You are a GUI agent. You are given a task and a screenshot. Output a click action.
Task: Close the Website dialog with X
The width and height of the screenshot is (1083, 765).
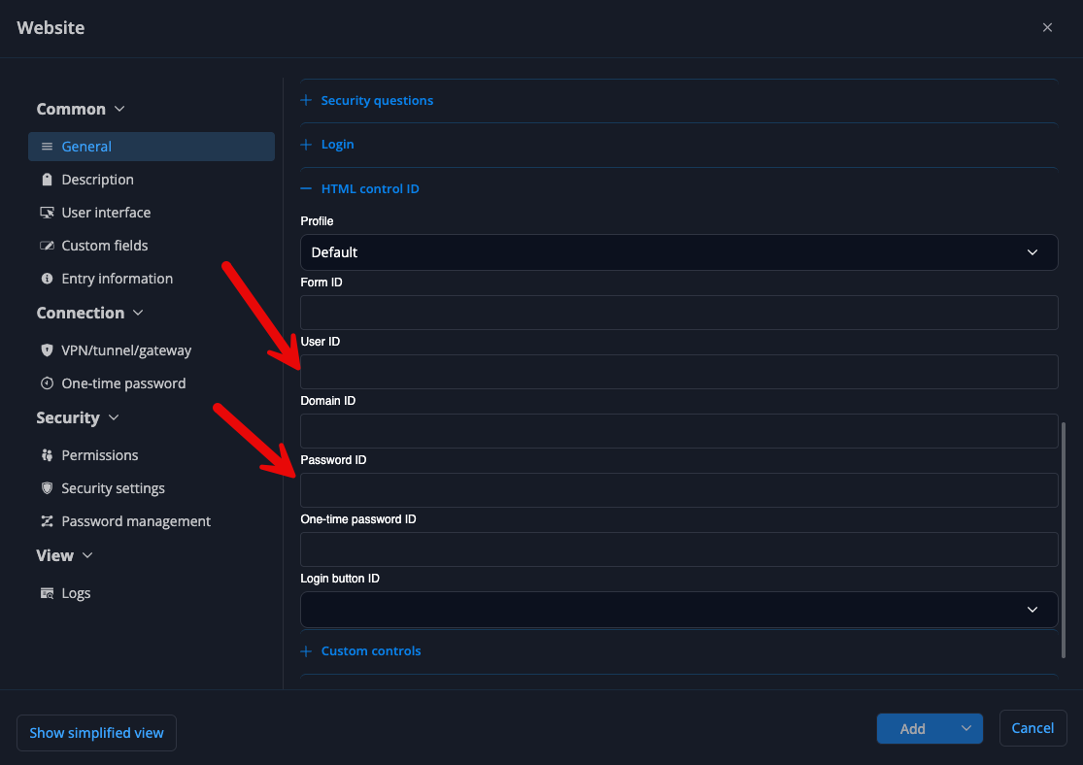click(1047, 27)
